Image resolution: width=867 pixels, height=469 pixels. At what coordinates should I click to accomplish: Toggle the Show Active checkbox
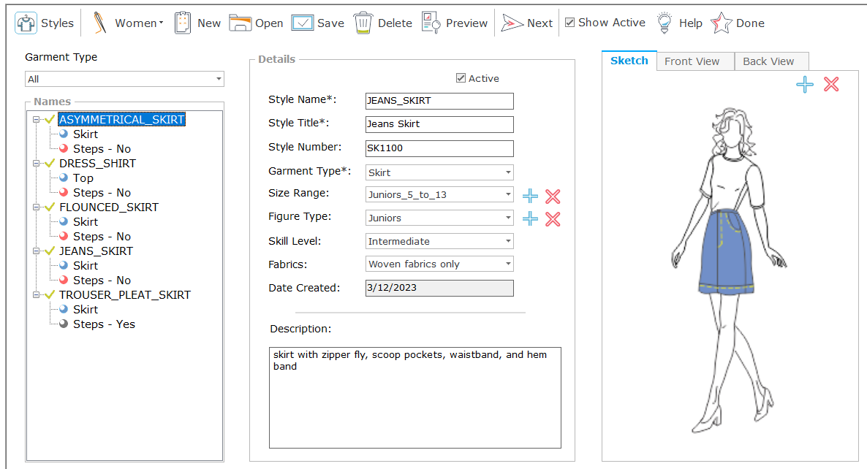[570, 23]
